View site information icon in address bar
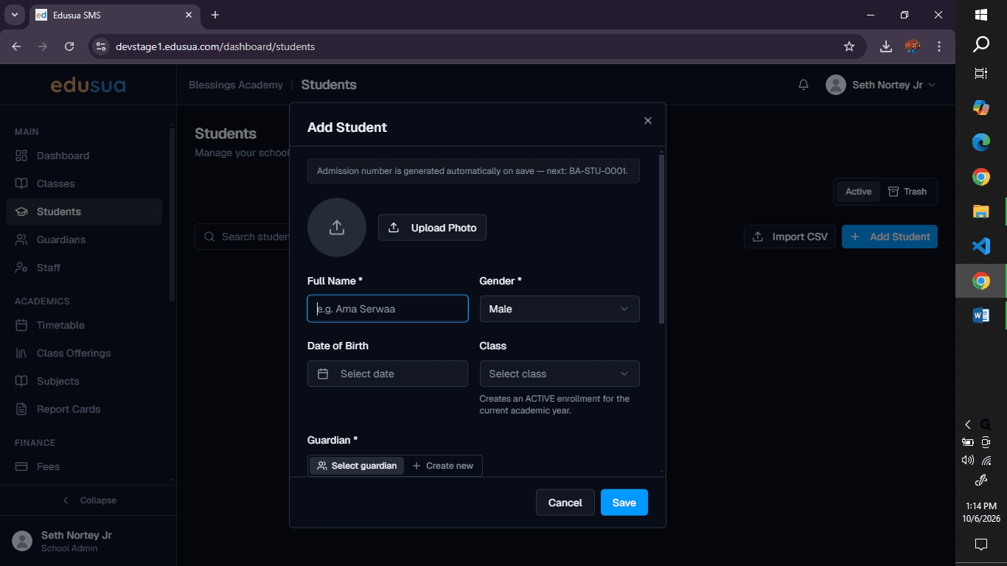Viewport: 1007px width, 566px height. click(102, 46)
